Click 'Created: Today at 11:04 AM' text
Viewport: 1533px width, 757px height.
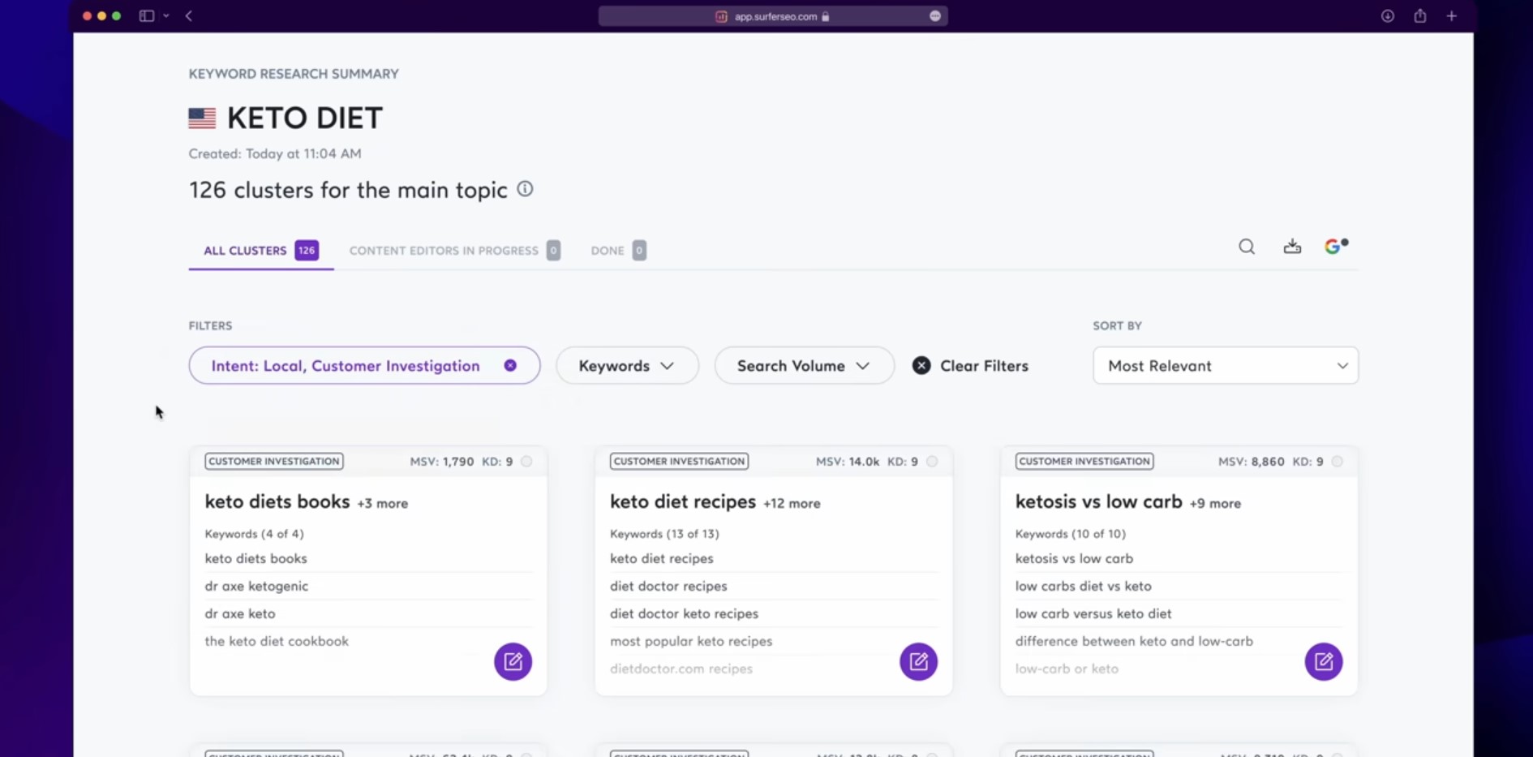275,153
